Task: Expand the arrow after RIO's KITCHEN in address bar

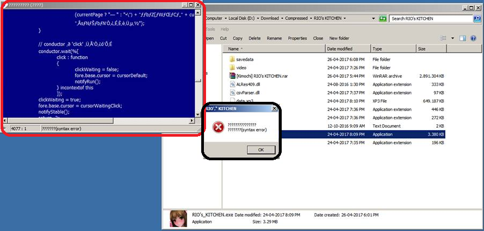Action: 344,19
